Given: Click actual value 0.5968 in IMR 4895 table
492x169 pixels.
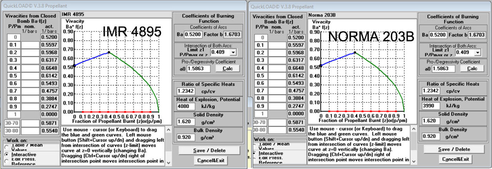Looking at the screenshot, I should point(49,53).
